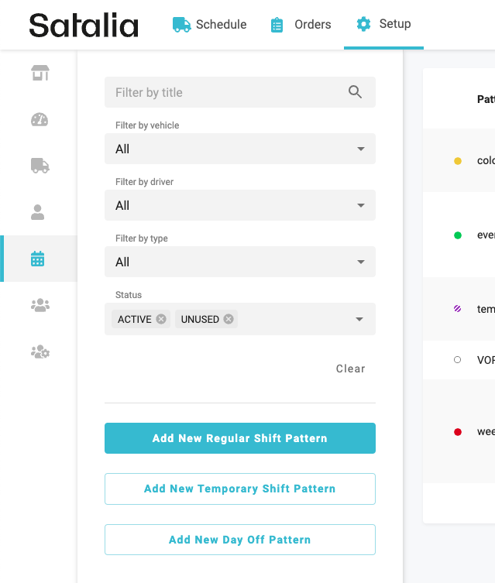Screen dimensions: 495x583
Task: Expand the Status dropdown arrow
Action: coord(360,319)
